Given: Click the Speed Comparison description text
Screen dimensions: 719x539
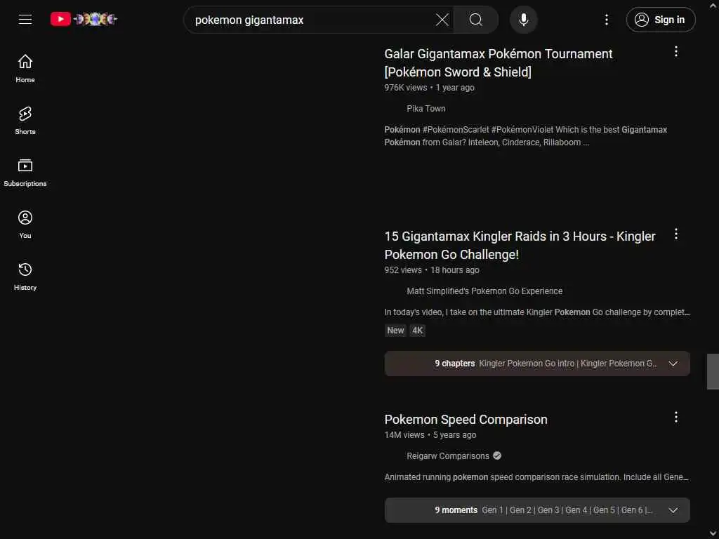Looking at the screenshot, I should [x=536, y=477].
